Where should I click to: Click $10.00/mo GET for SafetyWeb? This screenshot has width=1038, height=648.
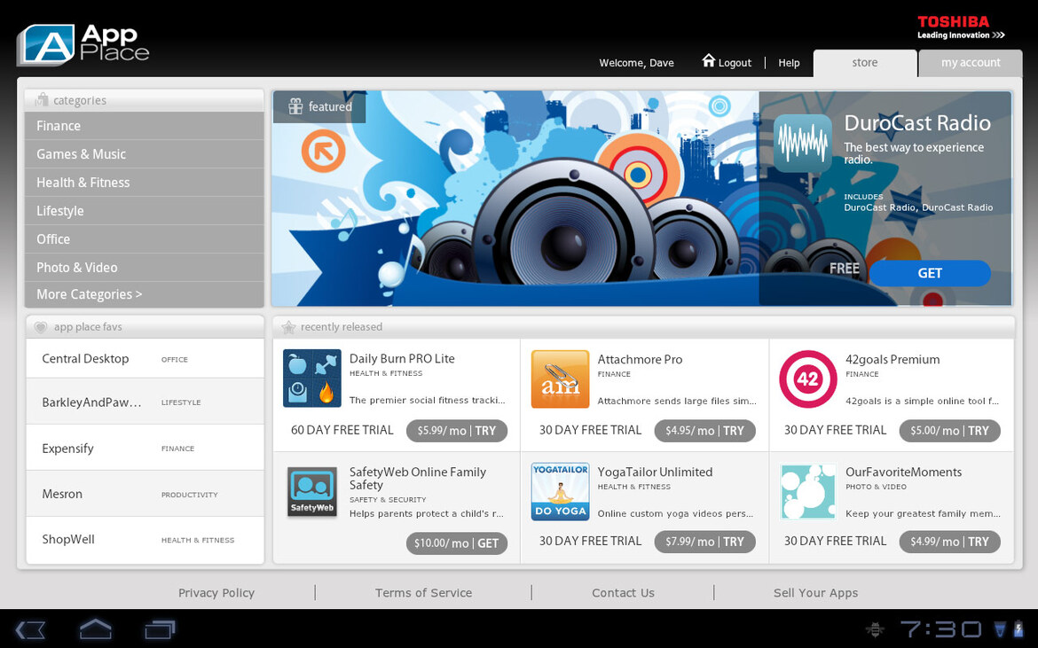pos(457,543)
